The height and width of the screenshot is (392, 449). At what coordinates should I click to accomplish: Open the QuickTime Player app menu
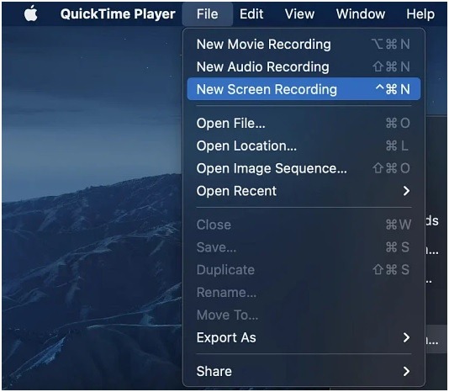(x=118, y=13)
